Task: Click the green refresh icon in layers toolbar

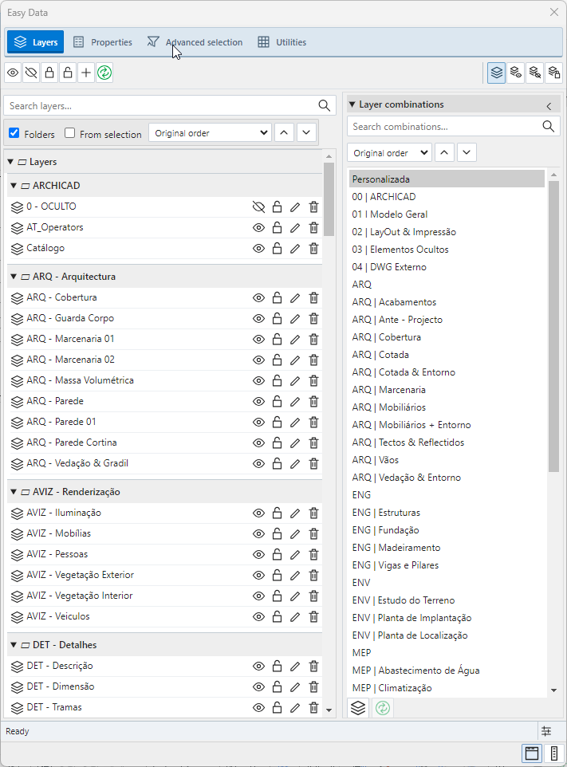Action: (x=104, y=73)
